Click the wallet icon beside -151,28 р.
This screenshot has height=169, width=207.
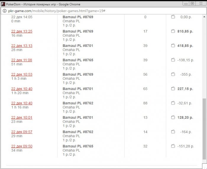pyautogui.click(x=173, y=146)
